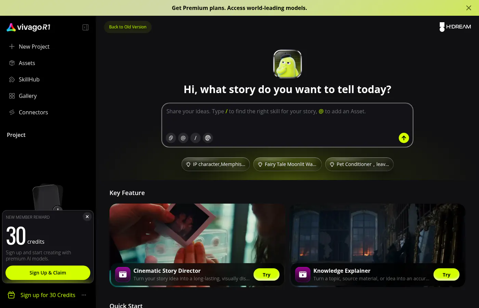The image size is (479, 308).
Task: Dismiss the Premium plans banner
Action: [469, 8]
